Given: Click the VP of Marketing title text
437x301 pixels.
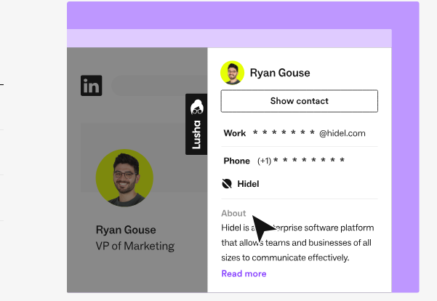Looking at the screenshot, I should [x=135, y=246].
